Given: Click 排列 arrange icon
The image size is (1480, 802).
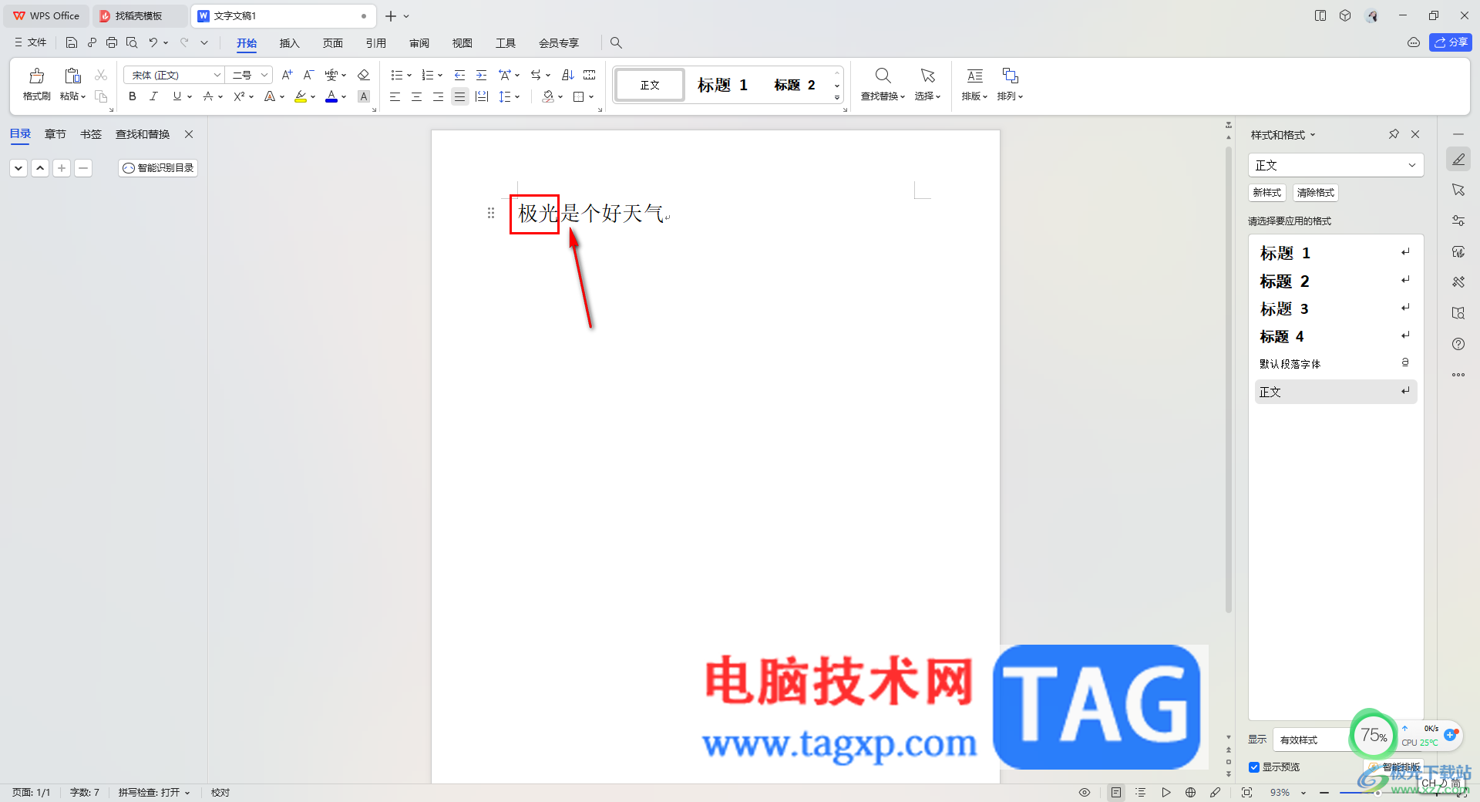Looking at the screenshot, I should [1010, 76].
